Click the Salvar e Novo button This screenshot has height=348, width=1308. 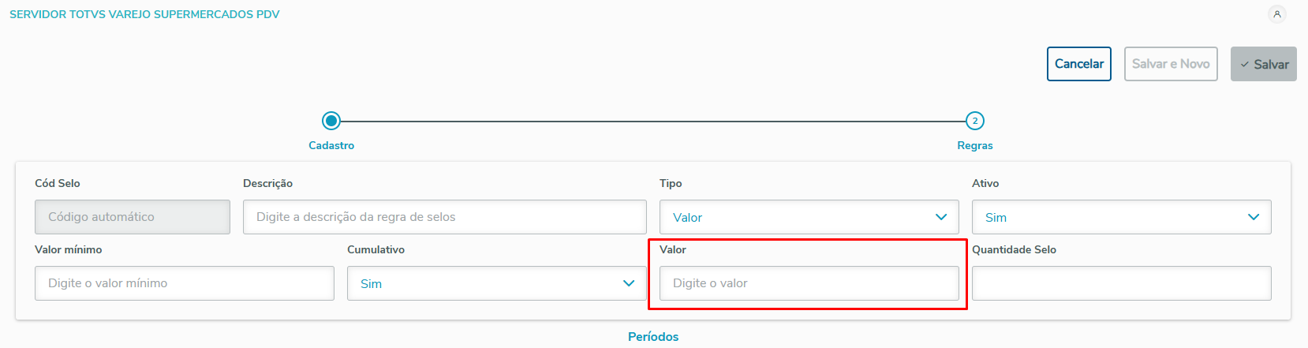(x=1171, y=64)
